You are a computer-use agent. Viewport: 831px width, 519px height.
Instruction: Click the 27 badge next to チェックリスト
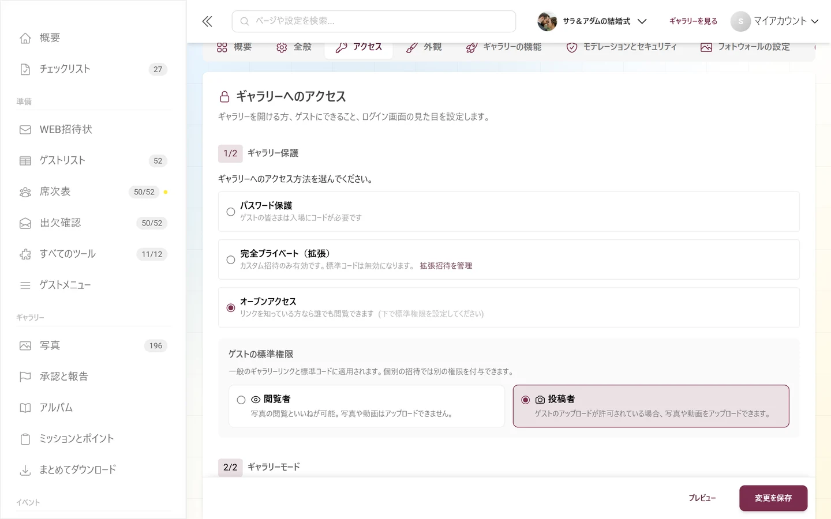click(x=158, y=69)
